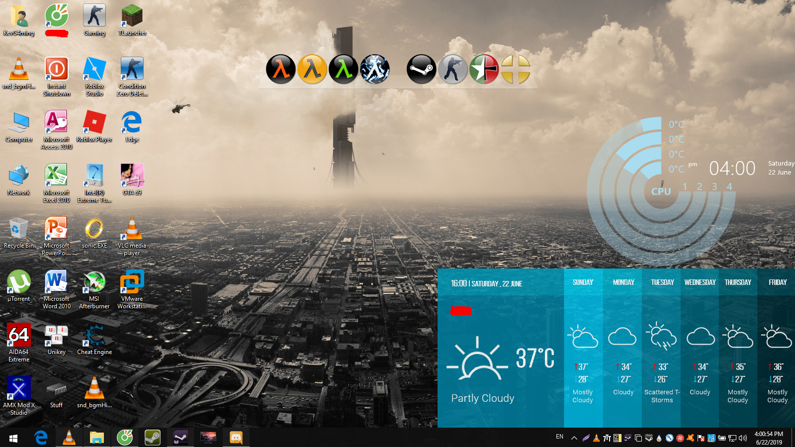Launch AMX Mod X Studio
The width and height of the screenshot is (795, 447).
click(x=19, y=396)
